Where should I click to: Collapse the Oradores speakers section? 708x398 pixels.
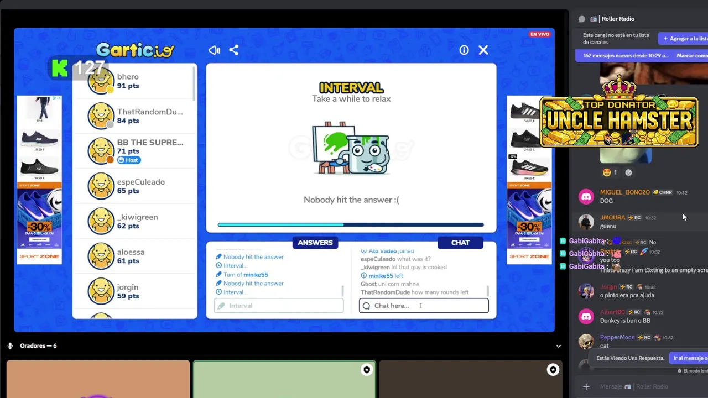tap(558, 346)
